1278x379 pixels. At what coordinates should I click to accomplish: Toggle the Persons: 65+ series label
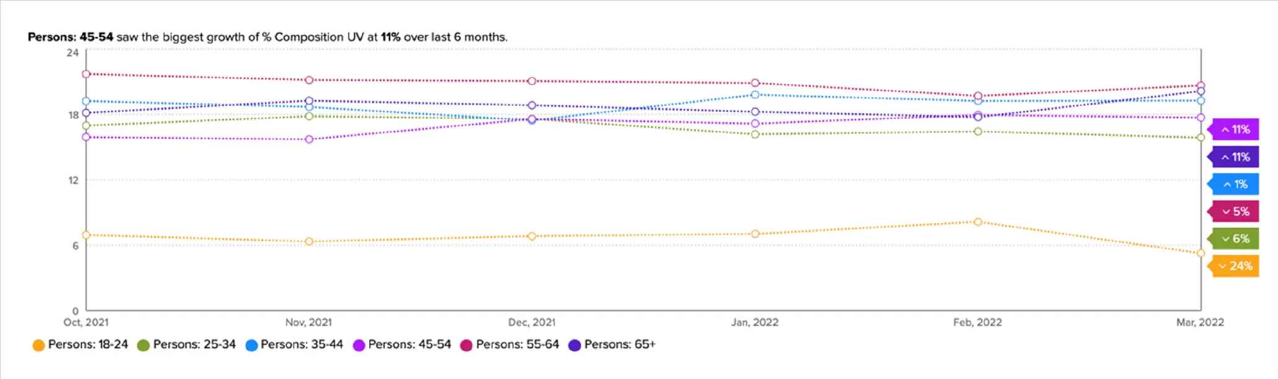pos(620,344)
